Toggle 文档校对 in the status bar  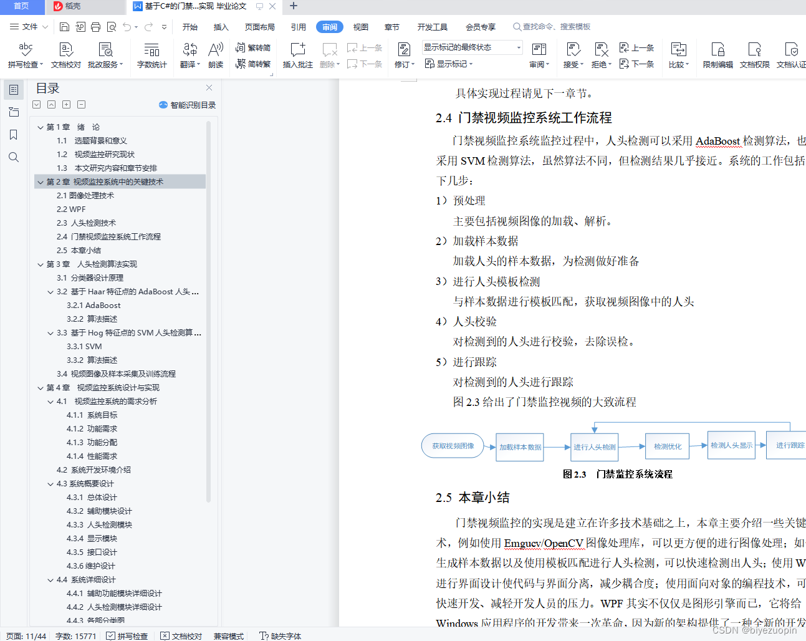point(181,636)
